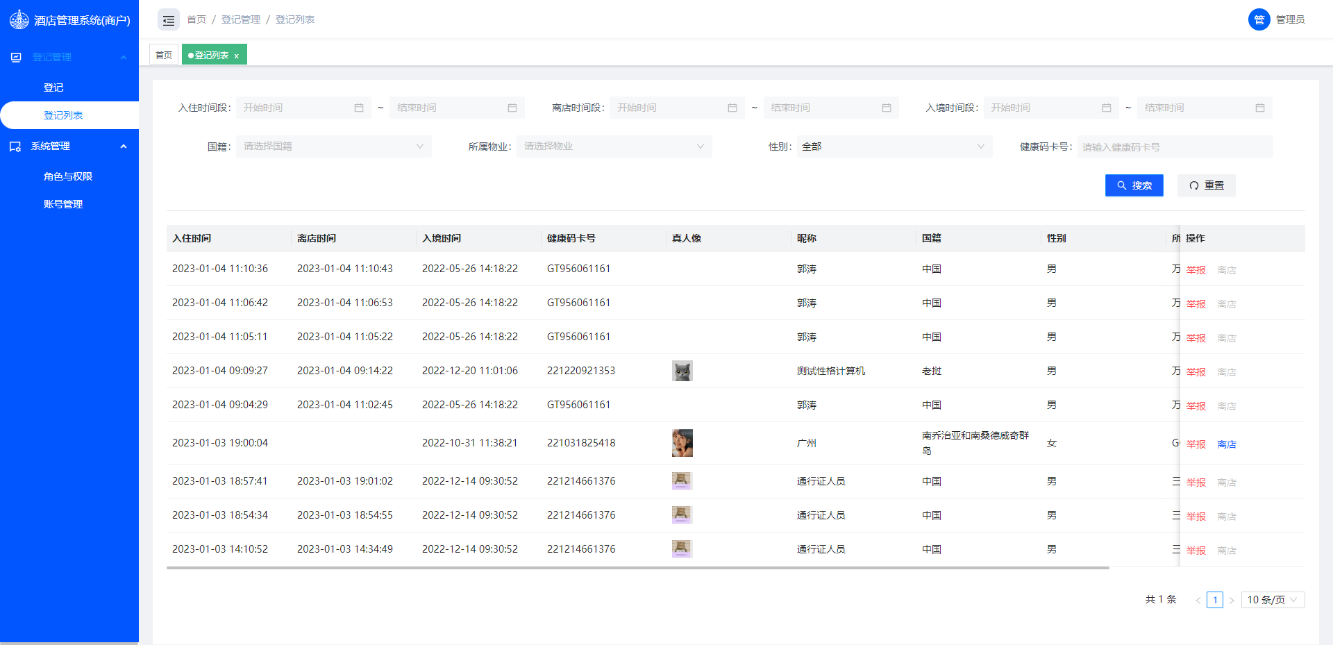Open the 性别 dropdown showing 全部
The image size is (1333, 645).
tap(895, 146)
